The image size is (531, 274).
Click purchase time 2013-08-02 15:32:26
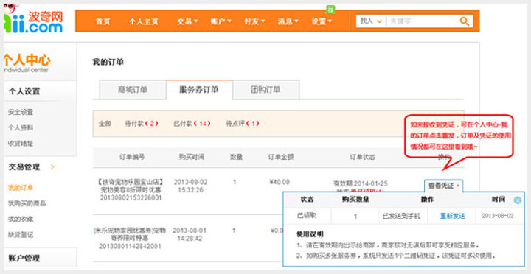191,186
